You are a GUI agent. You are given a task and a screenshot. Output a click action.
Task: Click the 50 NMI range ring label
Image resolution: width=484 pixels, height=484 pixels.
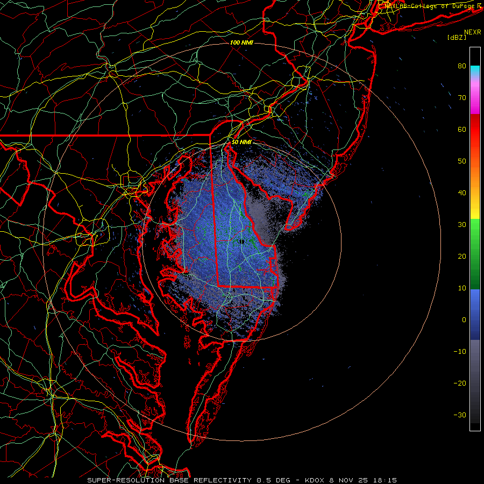coord(241,143)
